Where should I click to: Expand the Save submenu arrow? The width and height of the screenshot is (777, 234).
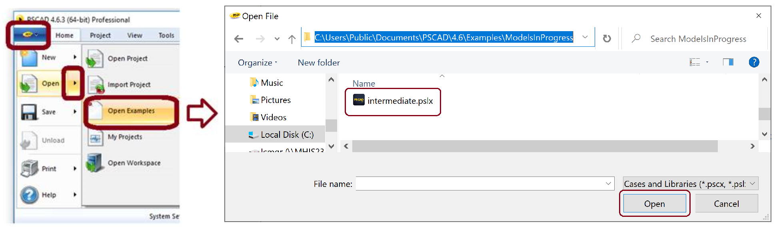(75, 112)
